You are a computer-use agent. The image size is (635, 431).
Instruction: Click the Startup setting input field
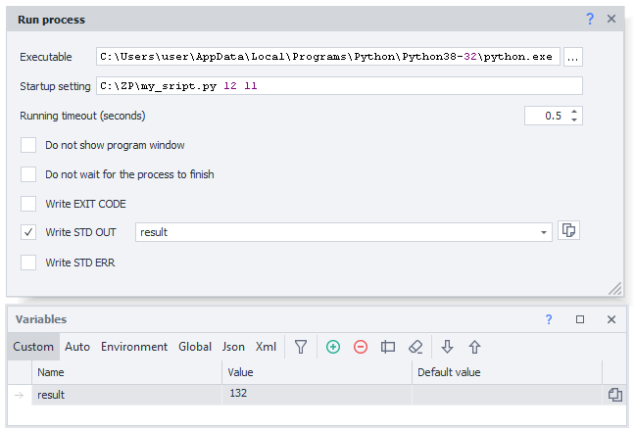pos(339,86)
